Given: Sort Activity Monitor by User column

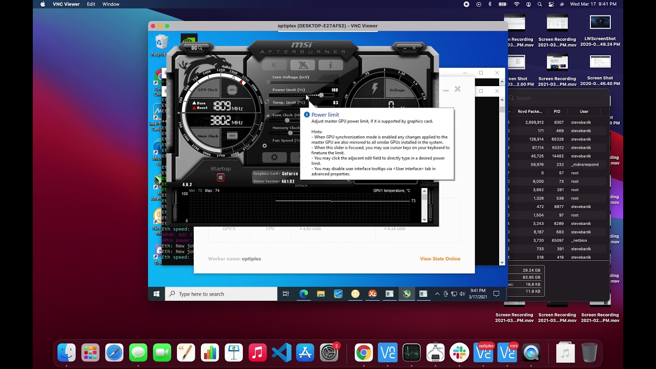Looking at the screenshot, I should pos(584,111).
